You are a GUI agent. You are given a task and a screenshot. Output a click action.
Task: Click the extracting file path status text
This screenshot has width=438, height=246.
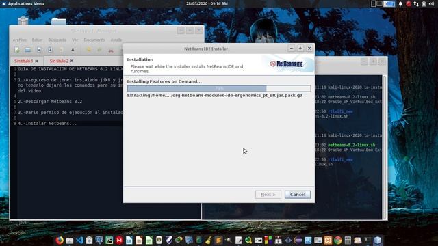(x=214, y=96)
